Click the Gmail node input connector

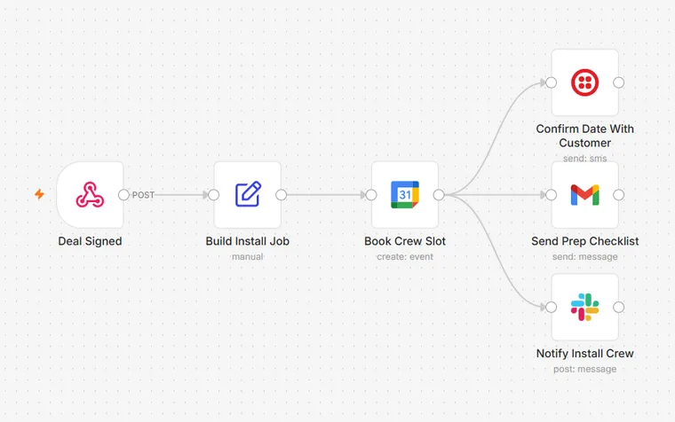(551, 195)
